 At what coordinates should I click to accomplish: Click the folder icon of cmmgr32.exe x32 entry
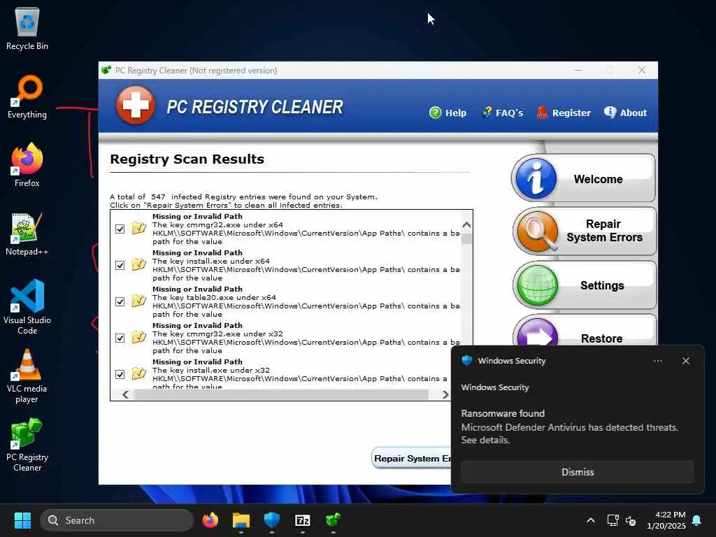pyautogui.click(x=139, y=337)
